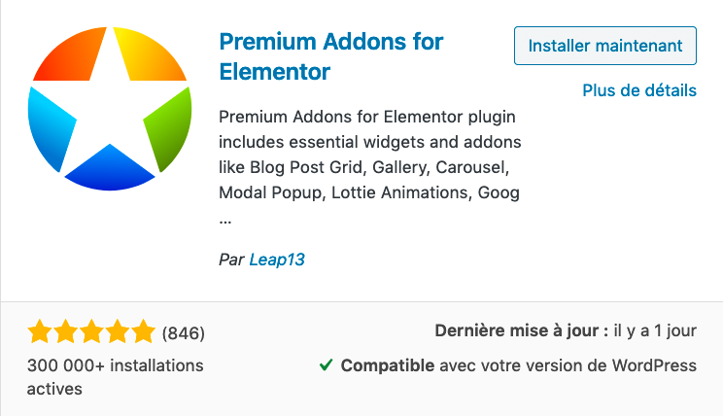Open the Plus de détails link

tap(638, 90)
